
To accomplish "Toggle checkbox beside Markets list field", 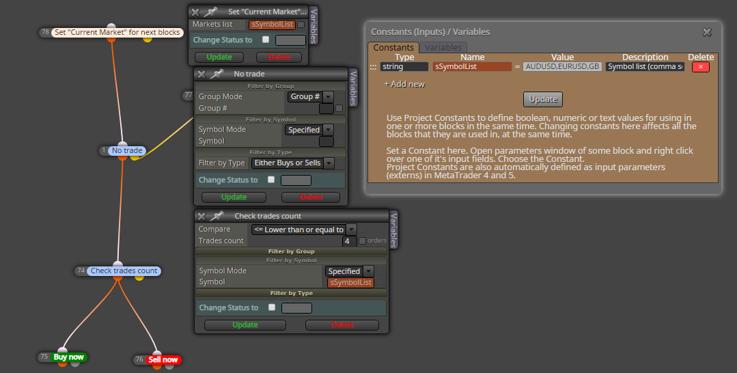I will pos(301,25).
